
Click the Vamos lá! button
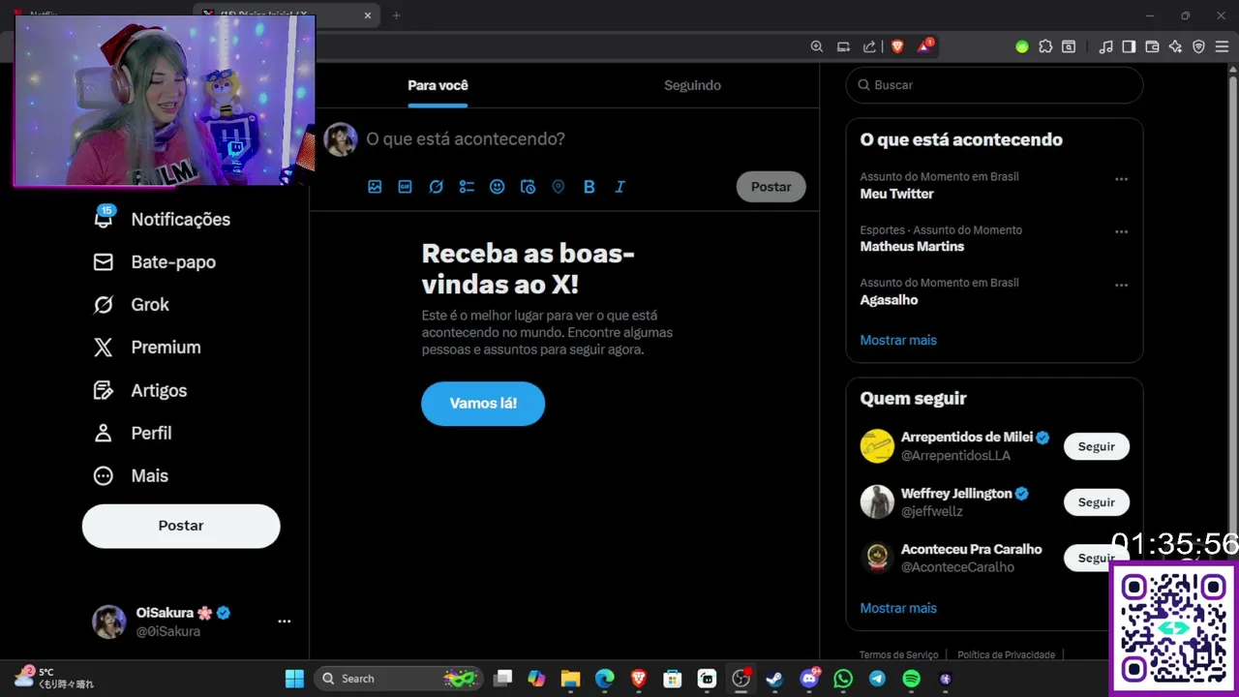(483, 404)
